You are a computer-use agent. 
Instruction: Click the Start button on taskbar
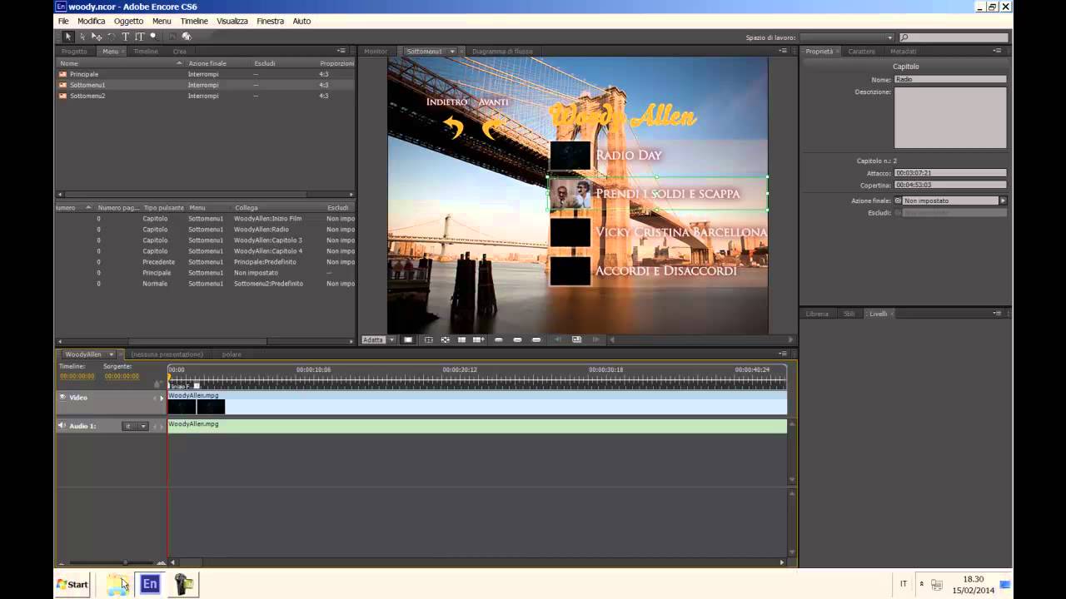(x=72, y=584)
